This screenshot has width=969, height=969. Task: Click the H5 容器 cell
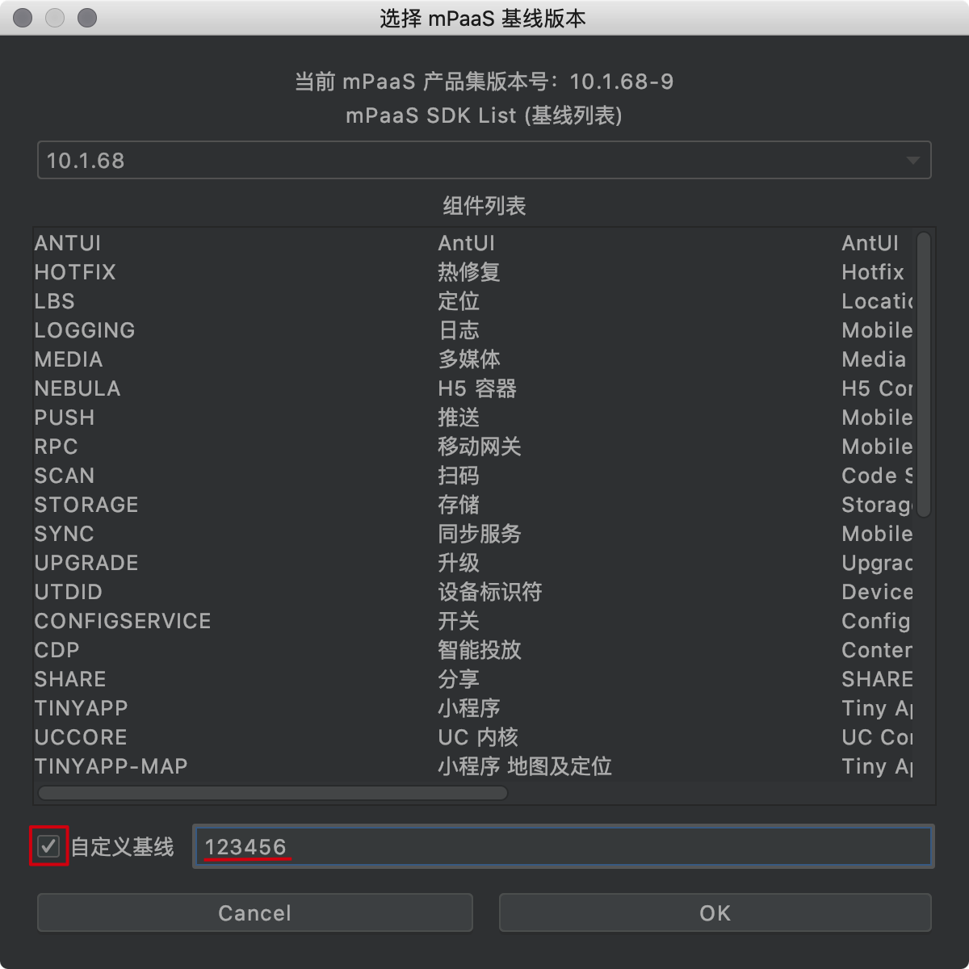(477, 388)
